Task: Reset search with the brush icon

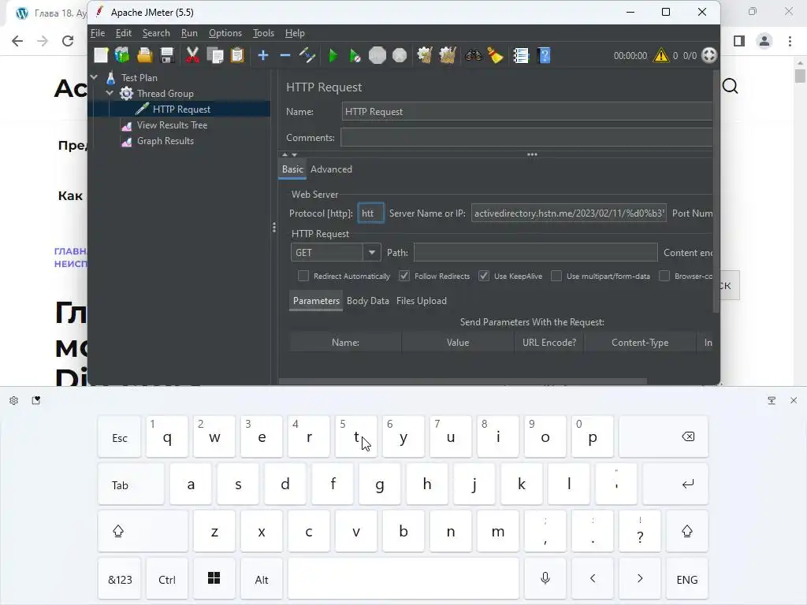Action: [495, 55]
